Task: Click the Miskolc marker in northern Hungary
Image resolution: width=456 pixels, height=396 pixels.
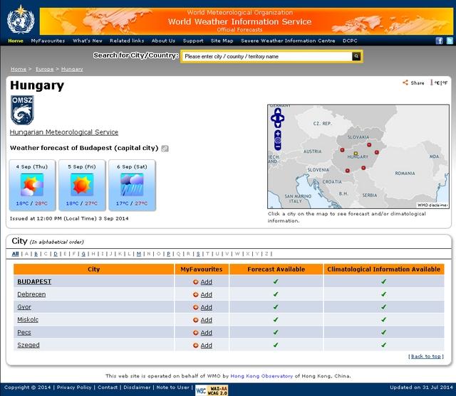Action: (x=369, y=145)
